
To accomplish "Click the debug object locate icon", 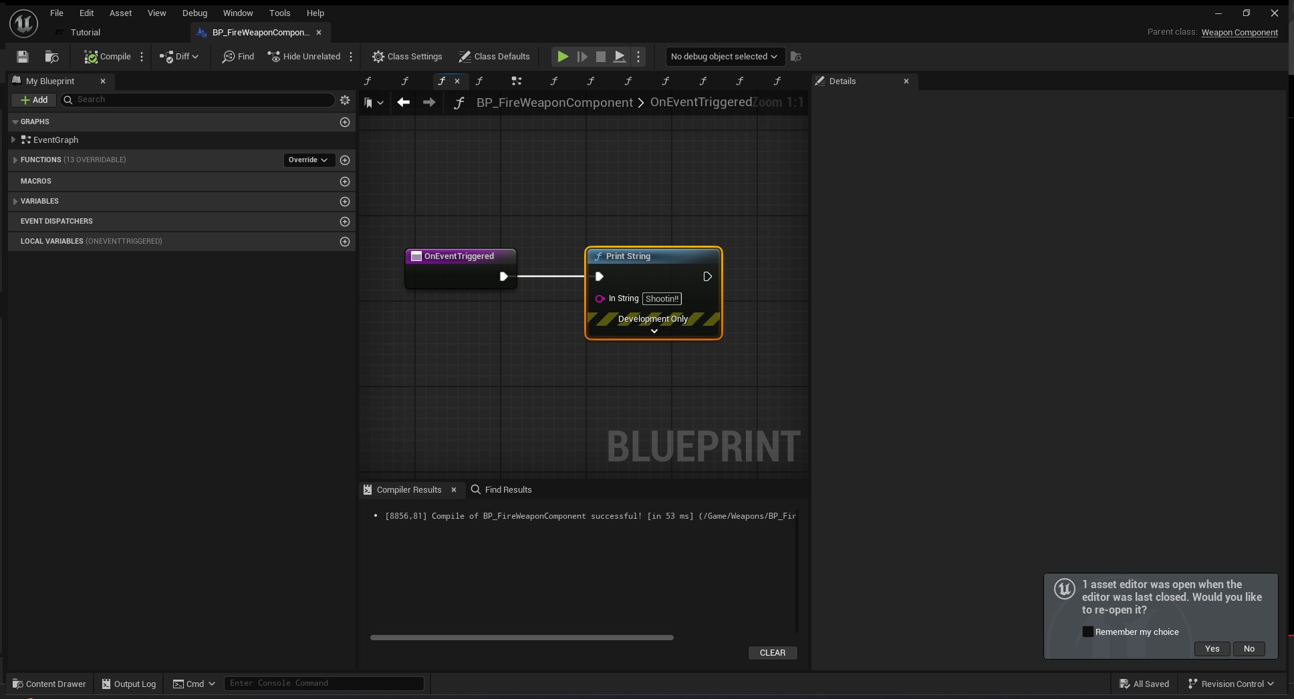I will 795,57.
